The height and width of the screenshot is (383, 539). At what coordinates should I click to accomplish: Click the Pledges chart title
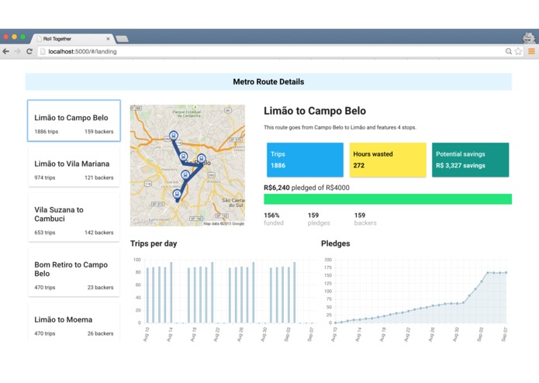click(x=336, y=243)
